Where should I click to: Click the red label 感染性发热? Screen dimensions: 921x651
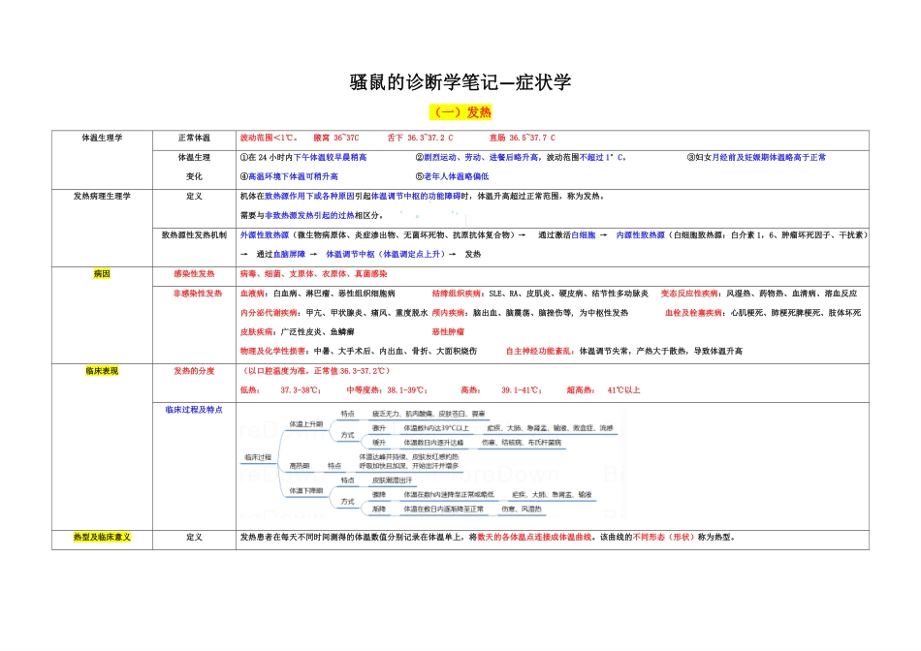pos(194,273)
